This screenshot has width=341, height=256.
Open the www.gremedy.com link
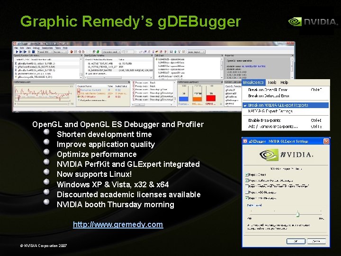point(118,224)
